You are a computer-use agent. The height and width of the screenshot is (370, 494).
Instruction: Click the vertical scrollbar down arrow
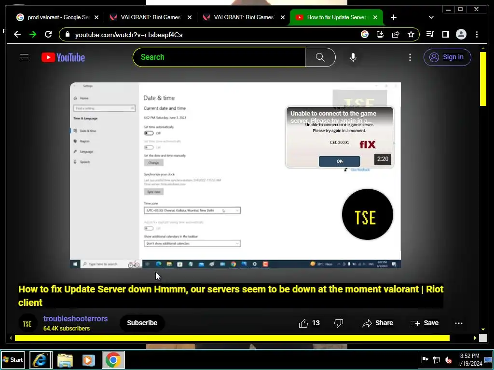point(483,330)
